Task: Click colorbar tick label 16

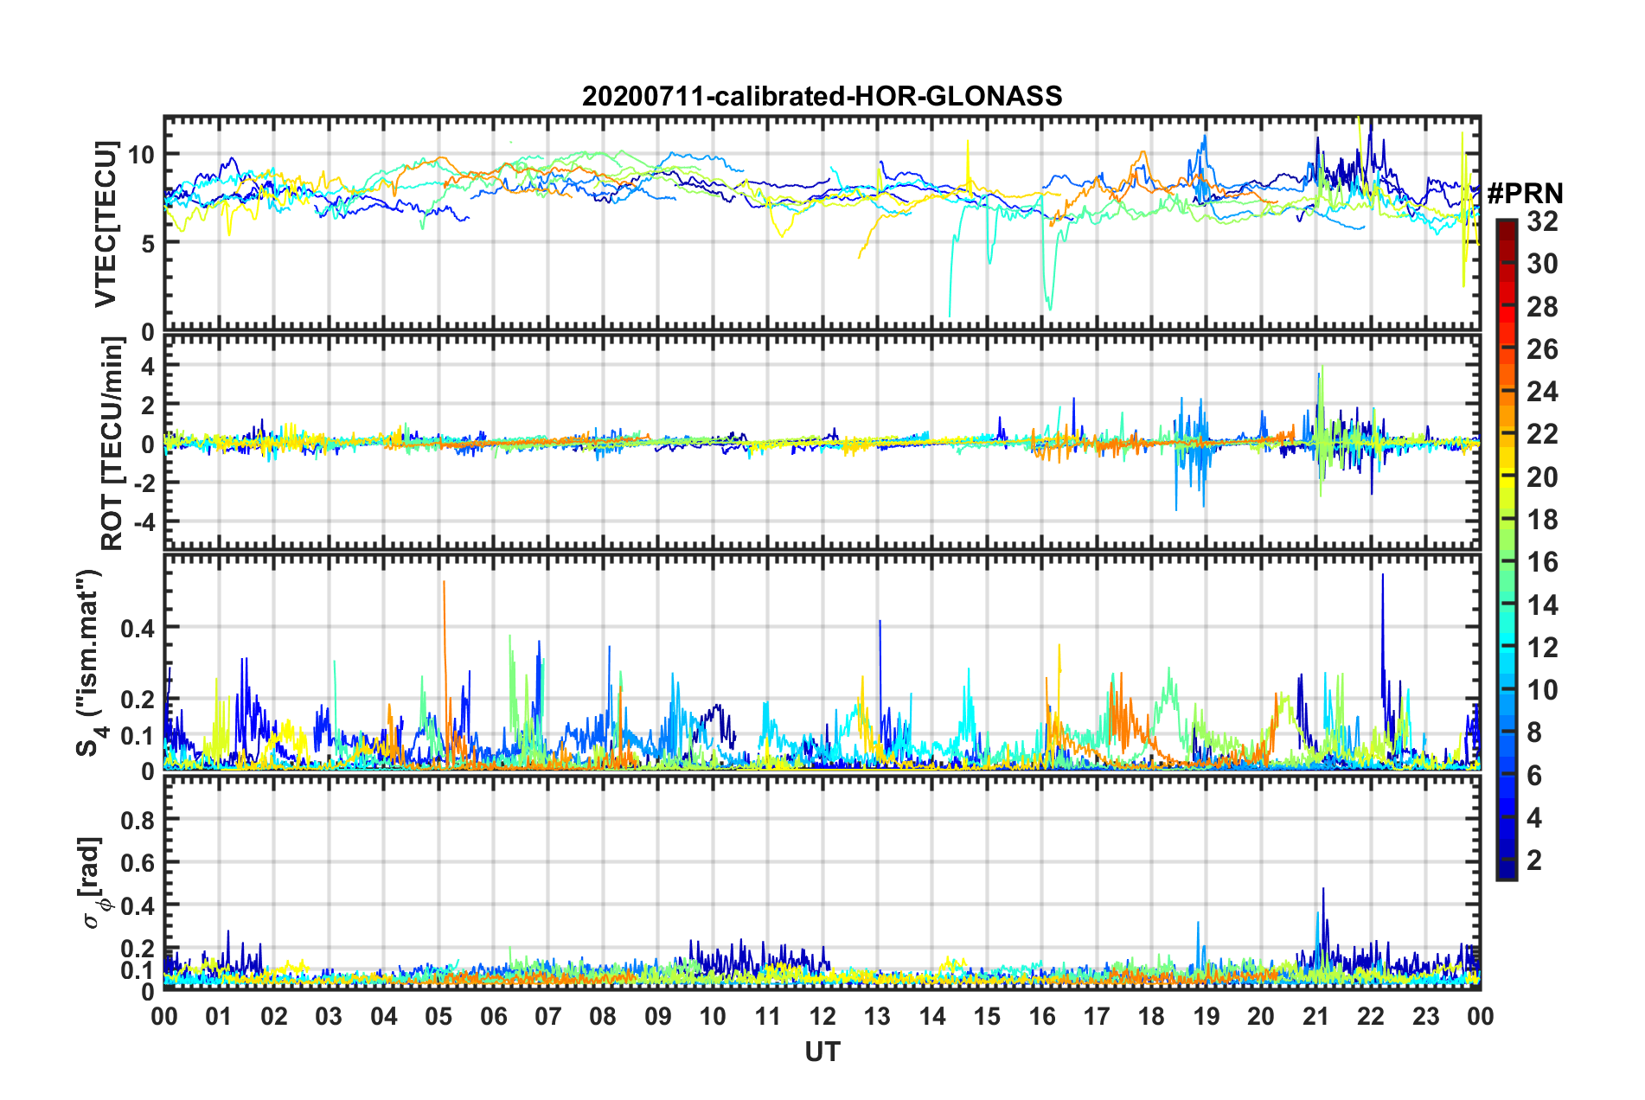Action: 1542,562
